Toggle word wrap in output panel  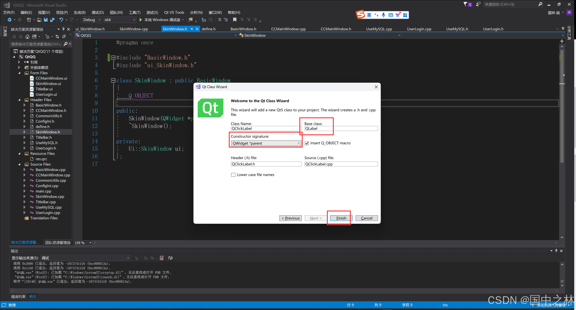tap(170, 258)
